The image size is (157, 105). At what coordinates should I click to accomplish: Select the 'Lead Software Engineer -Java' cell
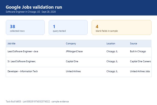pos(23,51)
